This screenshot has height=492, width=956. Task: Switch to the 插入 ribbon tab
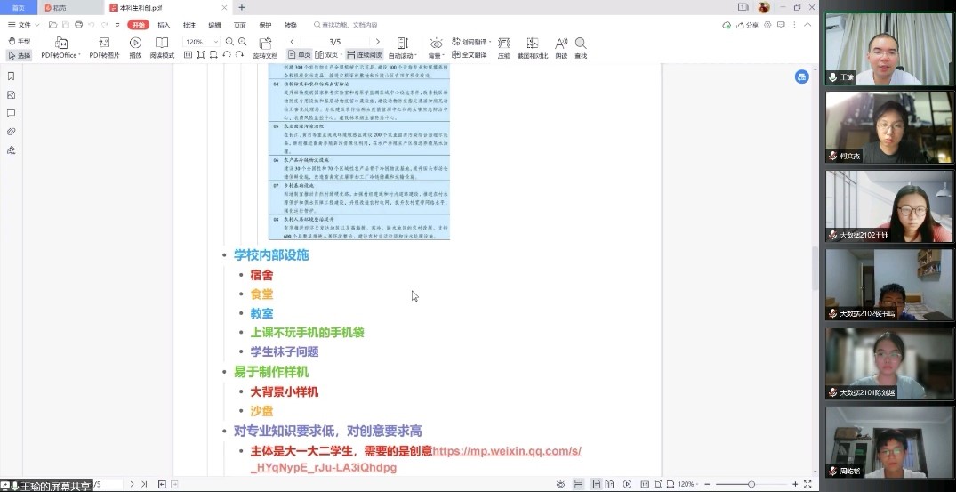(x=164, y=25)
